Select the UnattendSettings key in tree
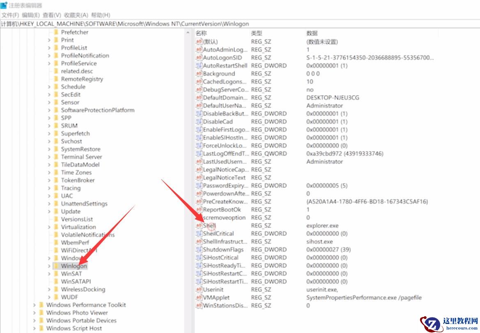480x333 pixels. [84, 204]
